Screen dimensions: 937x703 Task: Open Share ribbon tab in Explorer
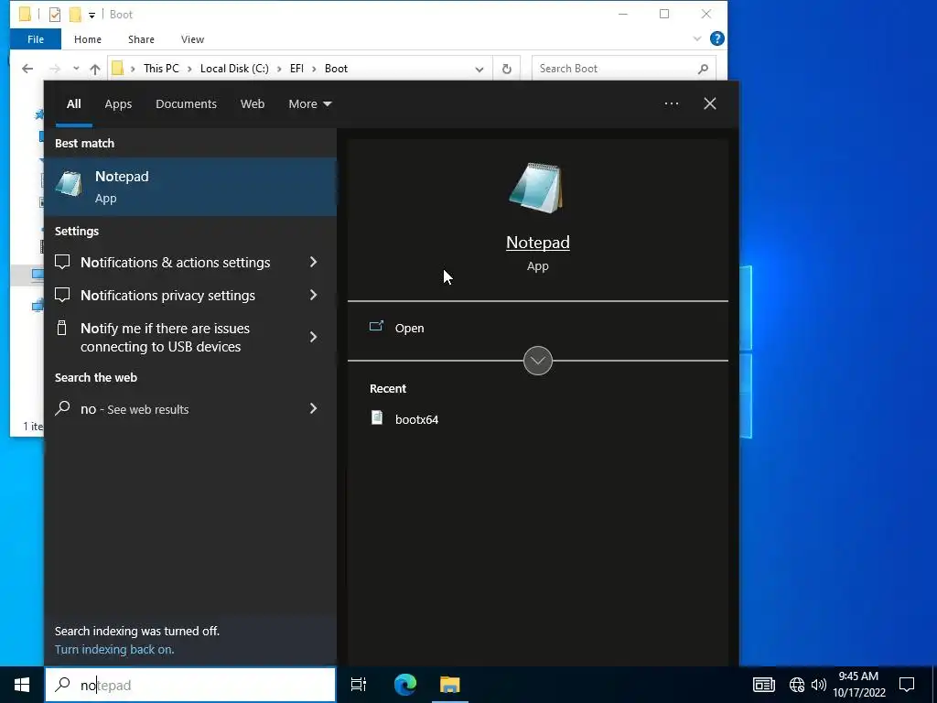[x=141, y=38]
